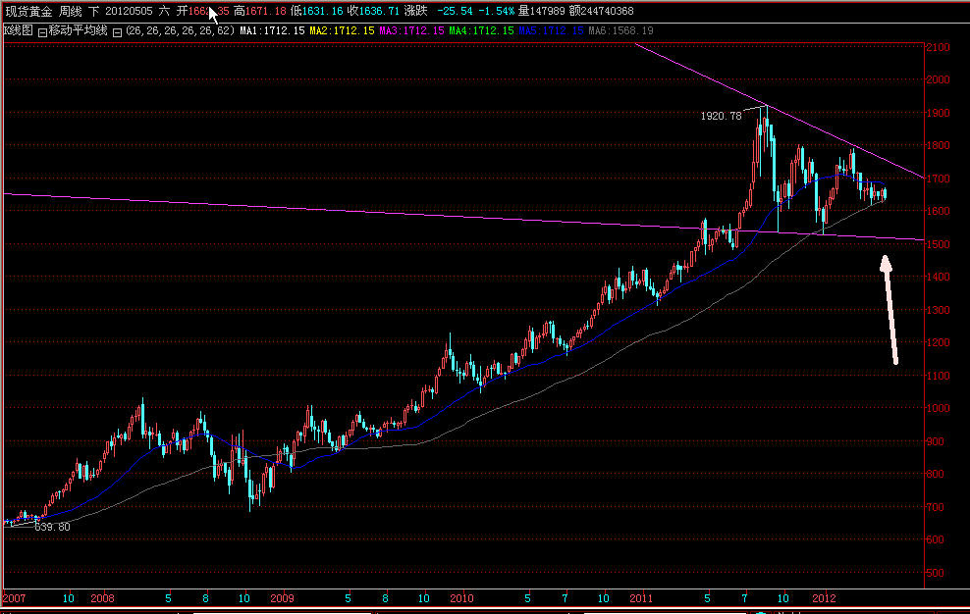Click the 2008 year on time axis
Viewport: 970px width, 614px height.
click(x=103, y=598)
